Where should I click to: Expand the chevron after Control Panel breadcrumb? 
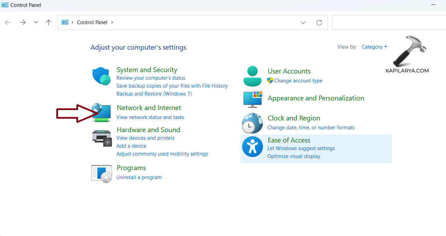tap(112, 22)
